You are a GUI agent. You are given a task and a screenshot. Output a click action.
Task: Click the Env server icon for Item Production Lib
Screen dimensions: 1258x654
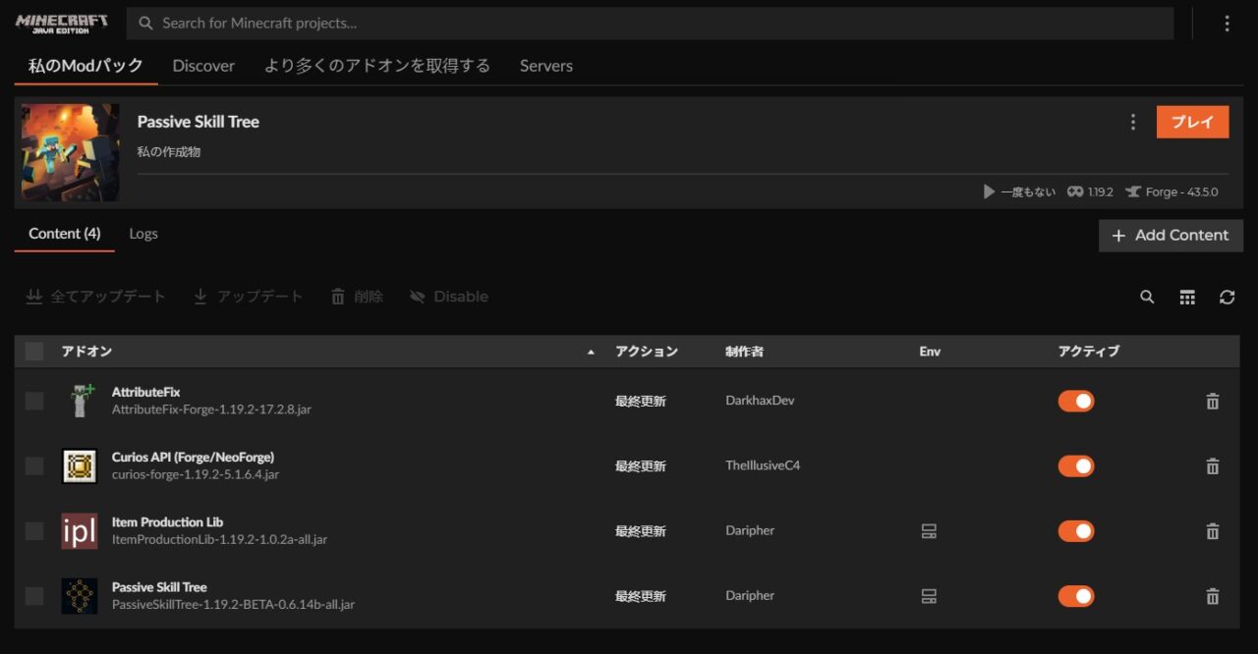(x=929, y=530)
